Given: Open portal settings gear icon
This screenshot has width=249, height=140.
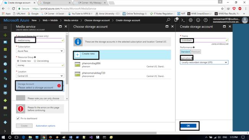Looking at the screenshot, I should [x=190, y=20].
